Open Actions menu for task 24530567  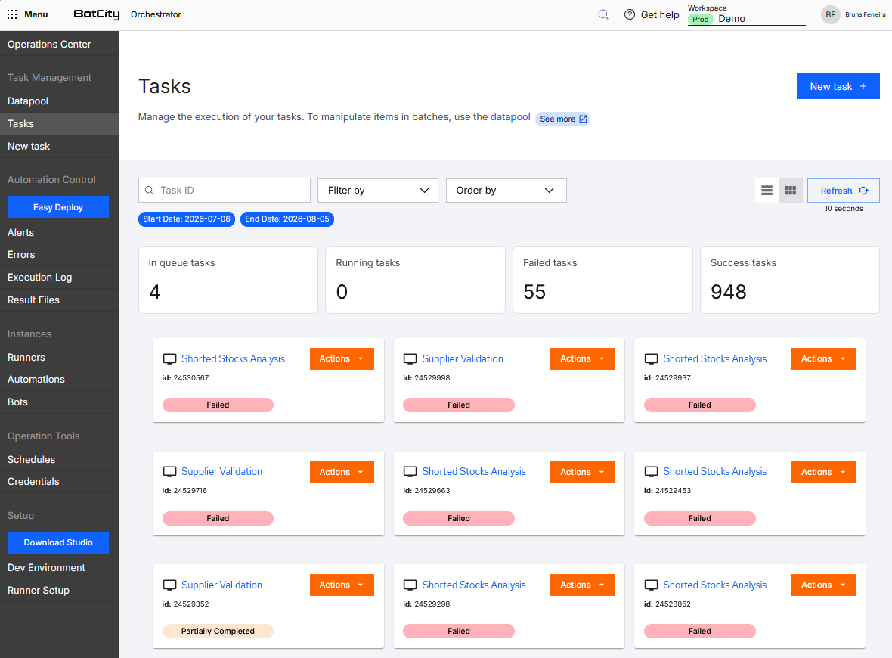[342, 358]
